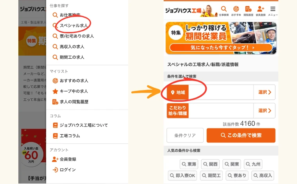
Task: Open 工場コラム
Action: (70, 136)
